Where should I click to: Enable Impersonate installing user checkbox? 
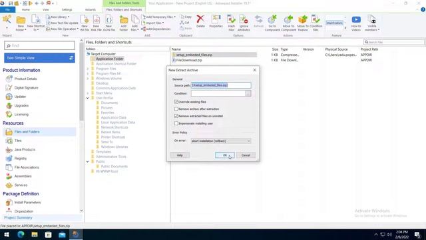pos(176,123)
